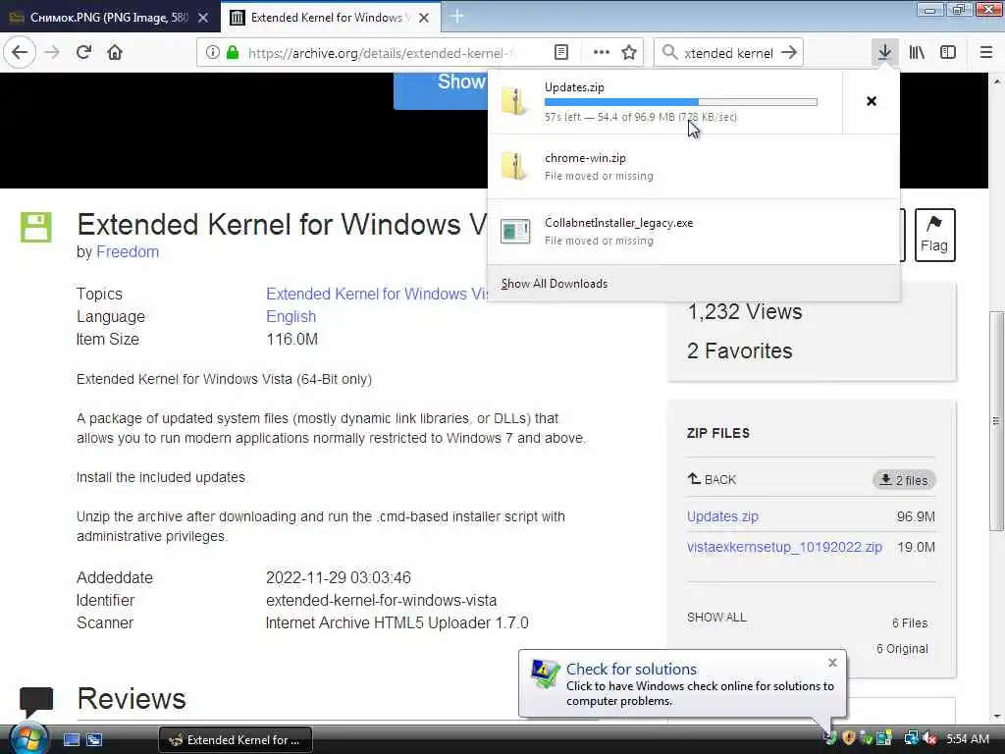Select the Extended Kernel taskbar button

[x=236, y=740]
